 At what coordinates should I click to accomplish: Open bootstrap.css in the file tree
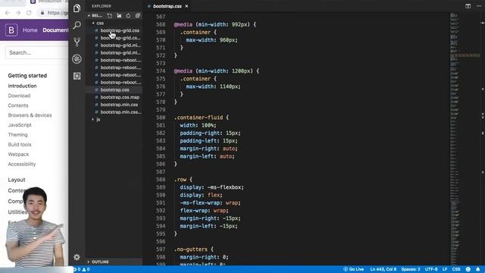(x=114, y=89)
